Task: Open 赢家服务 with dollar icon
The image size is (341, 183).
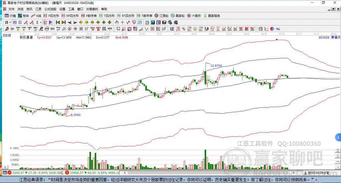Action: coord(212,16)
